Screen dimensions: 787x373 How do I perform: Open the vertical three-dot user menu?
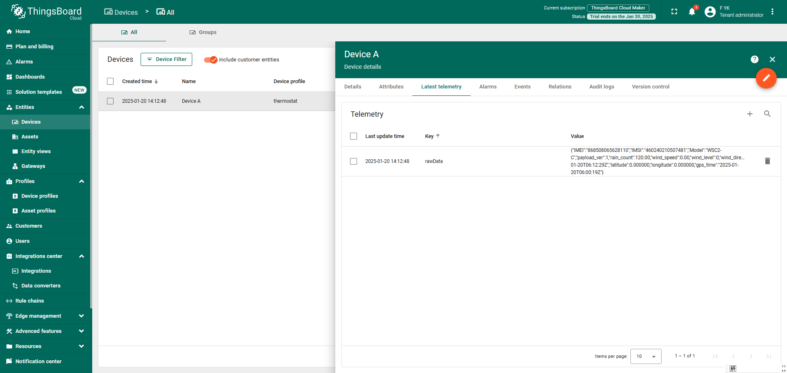coord(772,11)
